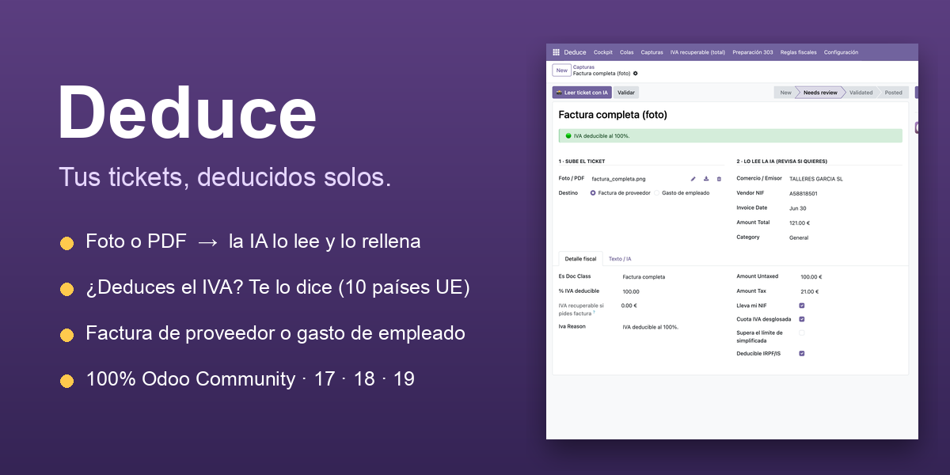Click Iva Reason text IVA deducible al 100%.
Viewport: 950px width, 475px height.
coord(650,326)
